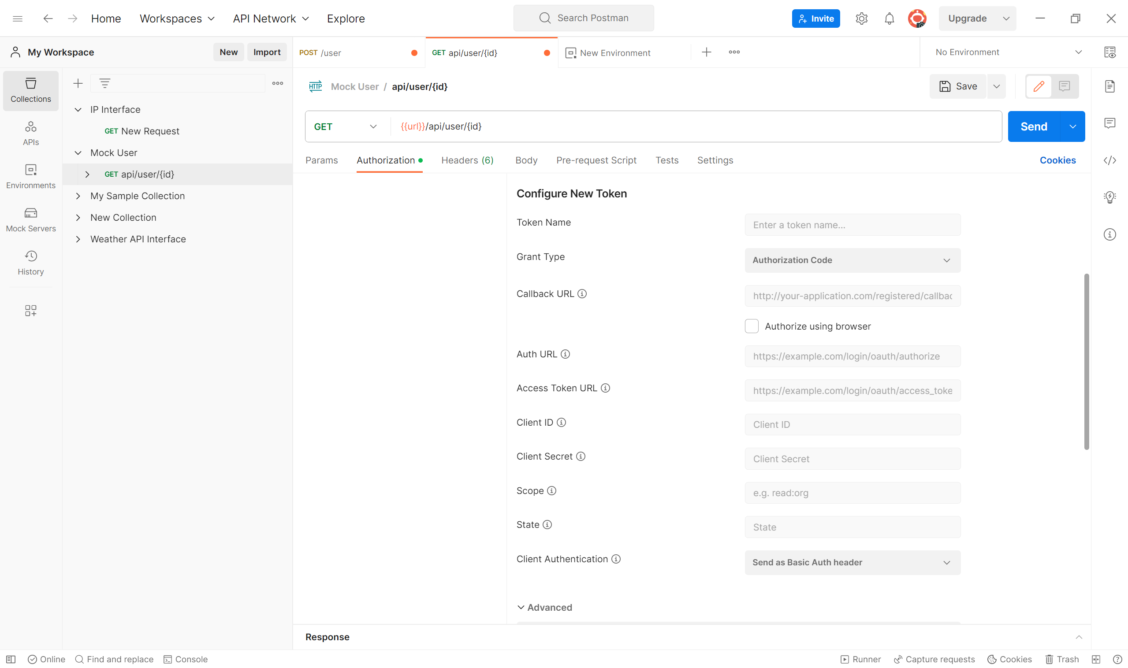This screenshot has width=1128, height=668.
Task: Enable Authorize using browser
Action: click(x=751, y=326)
